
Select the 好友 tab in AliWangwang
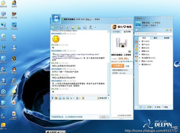click(144, 38)
